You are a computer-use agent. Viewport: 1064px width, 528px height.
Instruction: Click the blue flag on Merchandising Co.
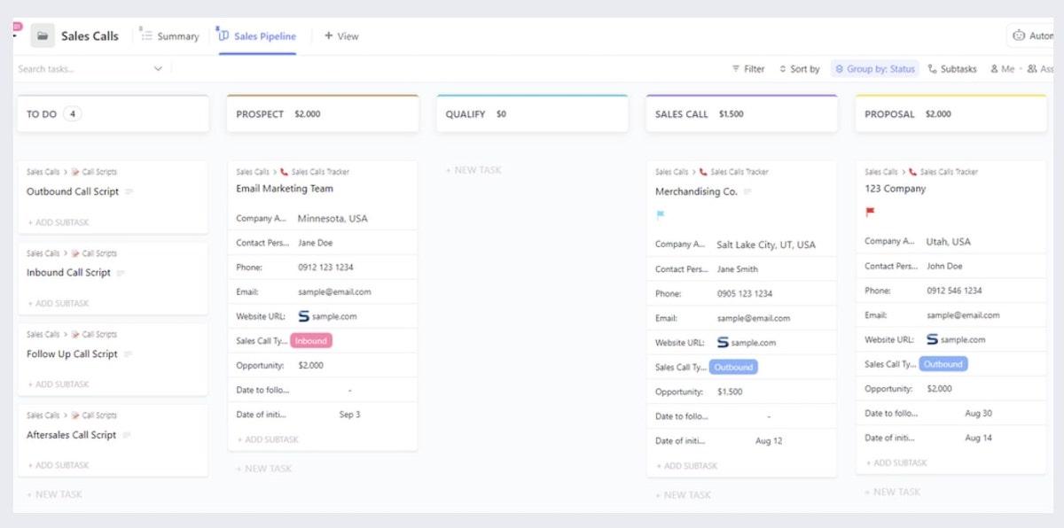pos(661,214)
